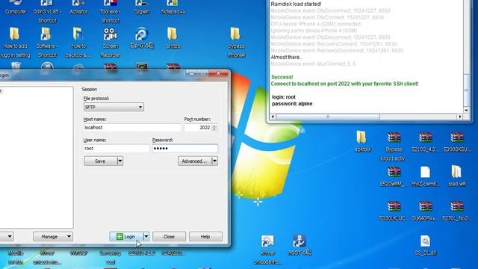Launch the Notepad++ desktop icon

173,7
